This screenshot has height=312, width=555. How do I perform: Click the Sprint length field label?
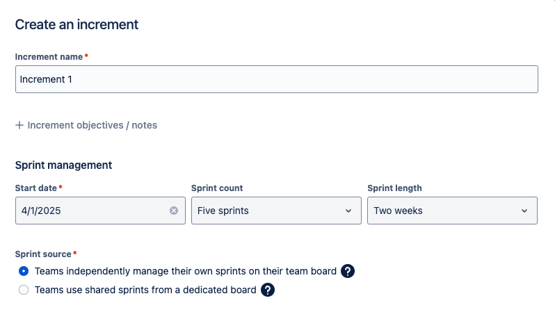(x=394, y=188)
